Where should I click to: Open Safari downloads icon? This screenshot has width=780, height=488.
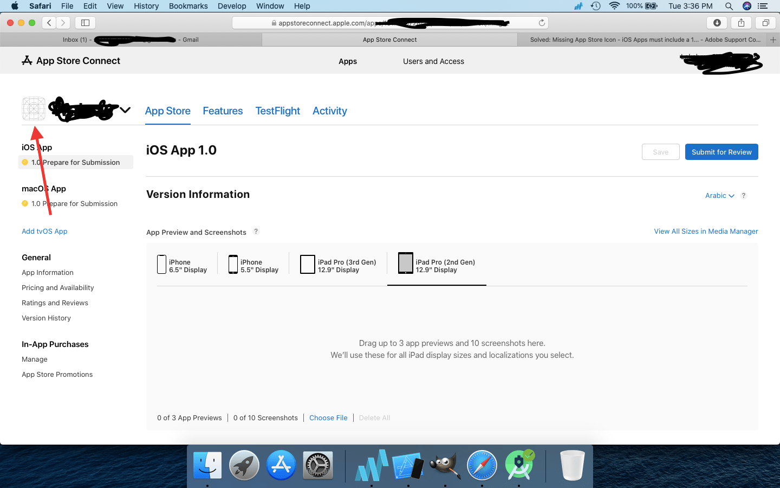[717, 23]
